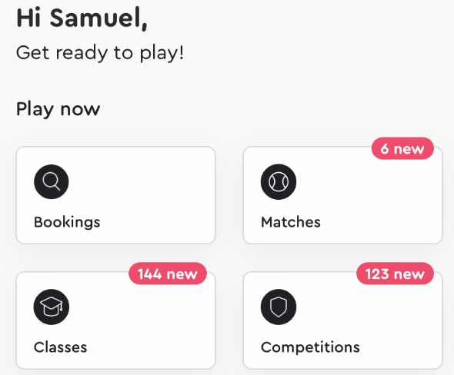The image size is (454, 375).
Task: Select the "123 new" Competitions badge
Action: [395, 274]
